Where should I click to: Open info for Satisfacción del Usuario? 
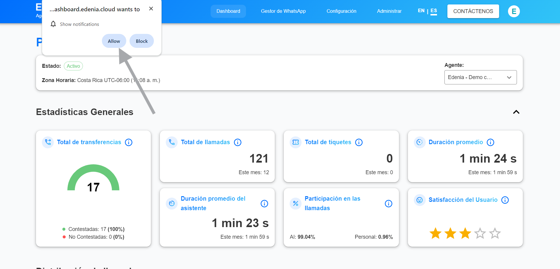pyautogui.click(x=505, y=200)
